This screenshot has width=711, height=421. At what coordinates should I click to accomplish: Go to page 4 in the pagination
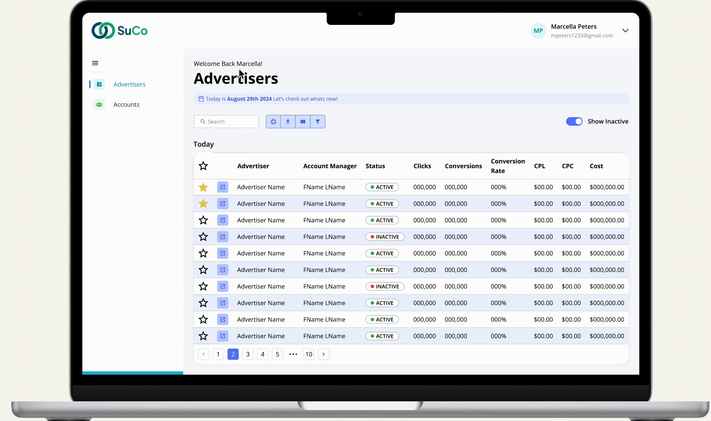click(x=263, y=354)
